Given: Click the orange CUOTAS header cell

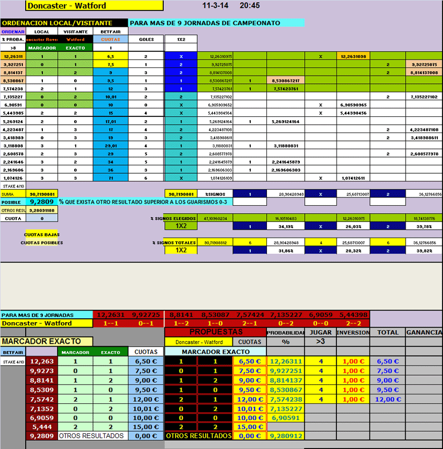Looking at the screenshot, I should tap(110, 40).
